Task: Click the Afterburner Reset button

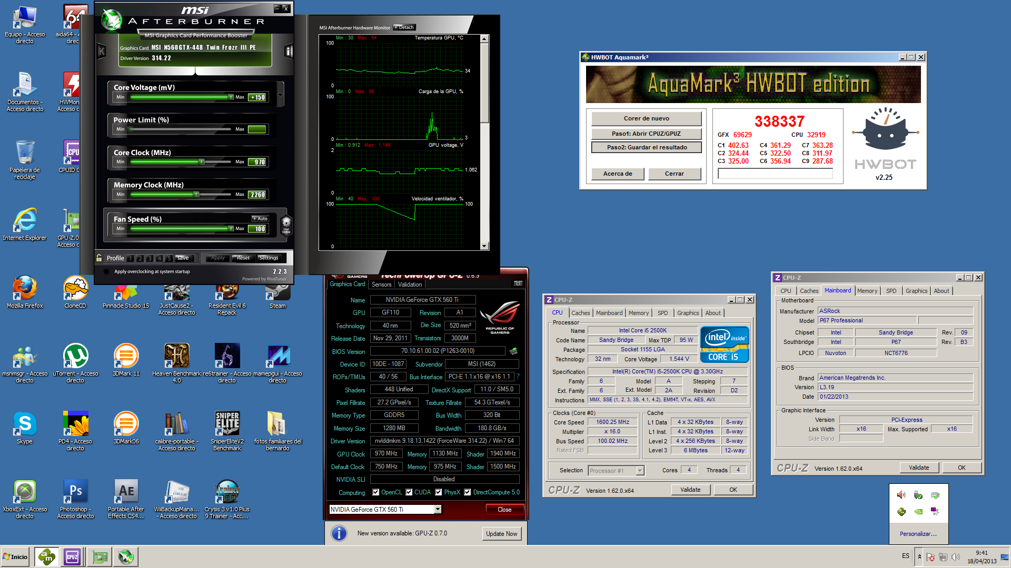Action: point(243,258)
